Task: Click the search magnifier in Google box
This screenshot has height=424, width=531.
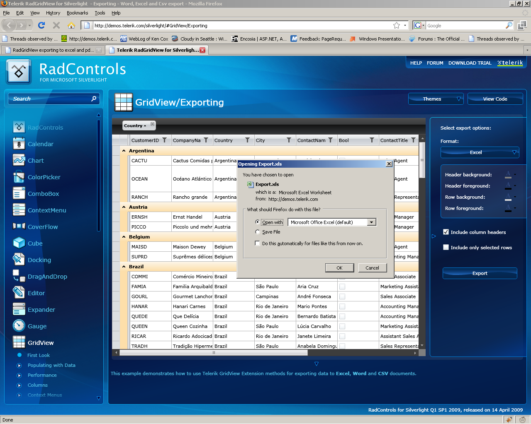Action: (x=509, y=25)
